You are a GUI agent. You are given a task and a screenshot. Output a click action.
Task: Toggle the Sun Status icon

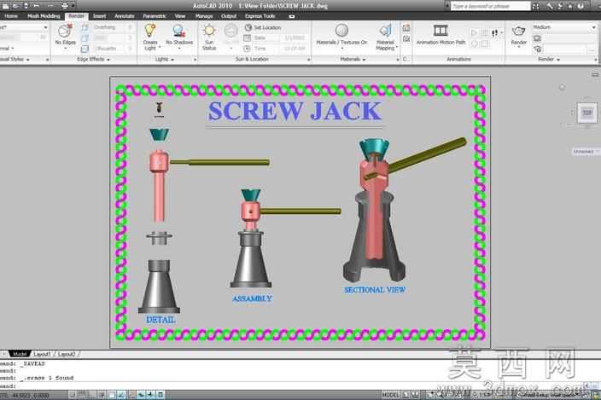pos(209,31)
